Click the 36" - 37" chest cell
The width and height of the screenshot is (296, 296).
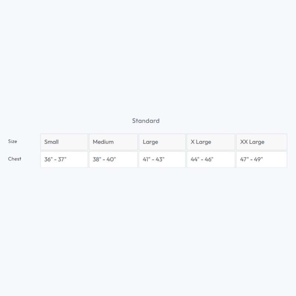click(64, 159)
